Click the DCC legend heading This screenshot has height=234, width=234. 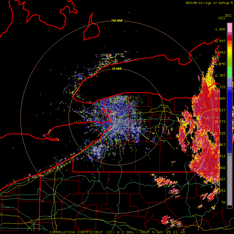(228, 16)
